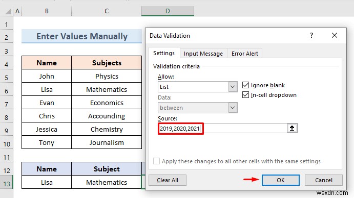
Task: Switch to Settings tab
Action: point(164,53)
